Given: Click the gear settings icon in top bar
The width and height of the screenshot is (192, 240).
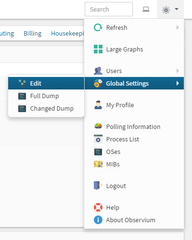Looking at the screenshot, I should tap(166, 10).
